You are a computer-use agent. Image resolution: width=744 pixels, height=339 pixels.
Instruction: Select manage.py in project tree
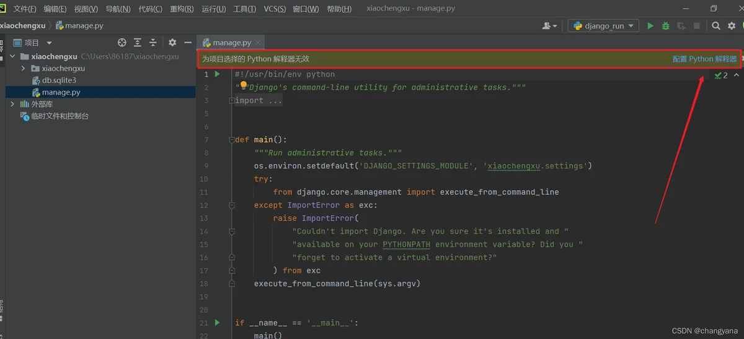click(61, 92)
